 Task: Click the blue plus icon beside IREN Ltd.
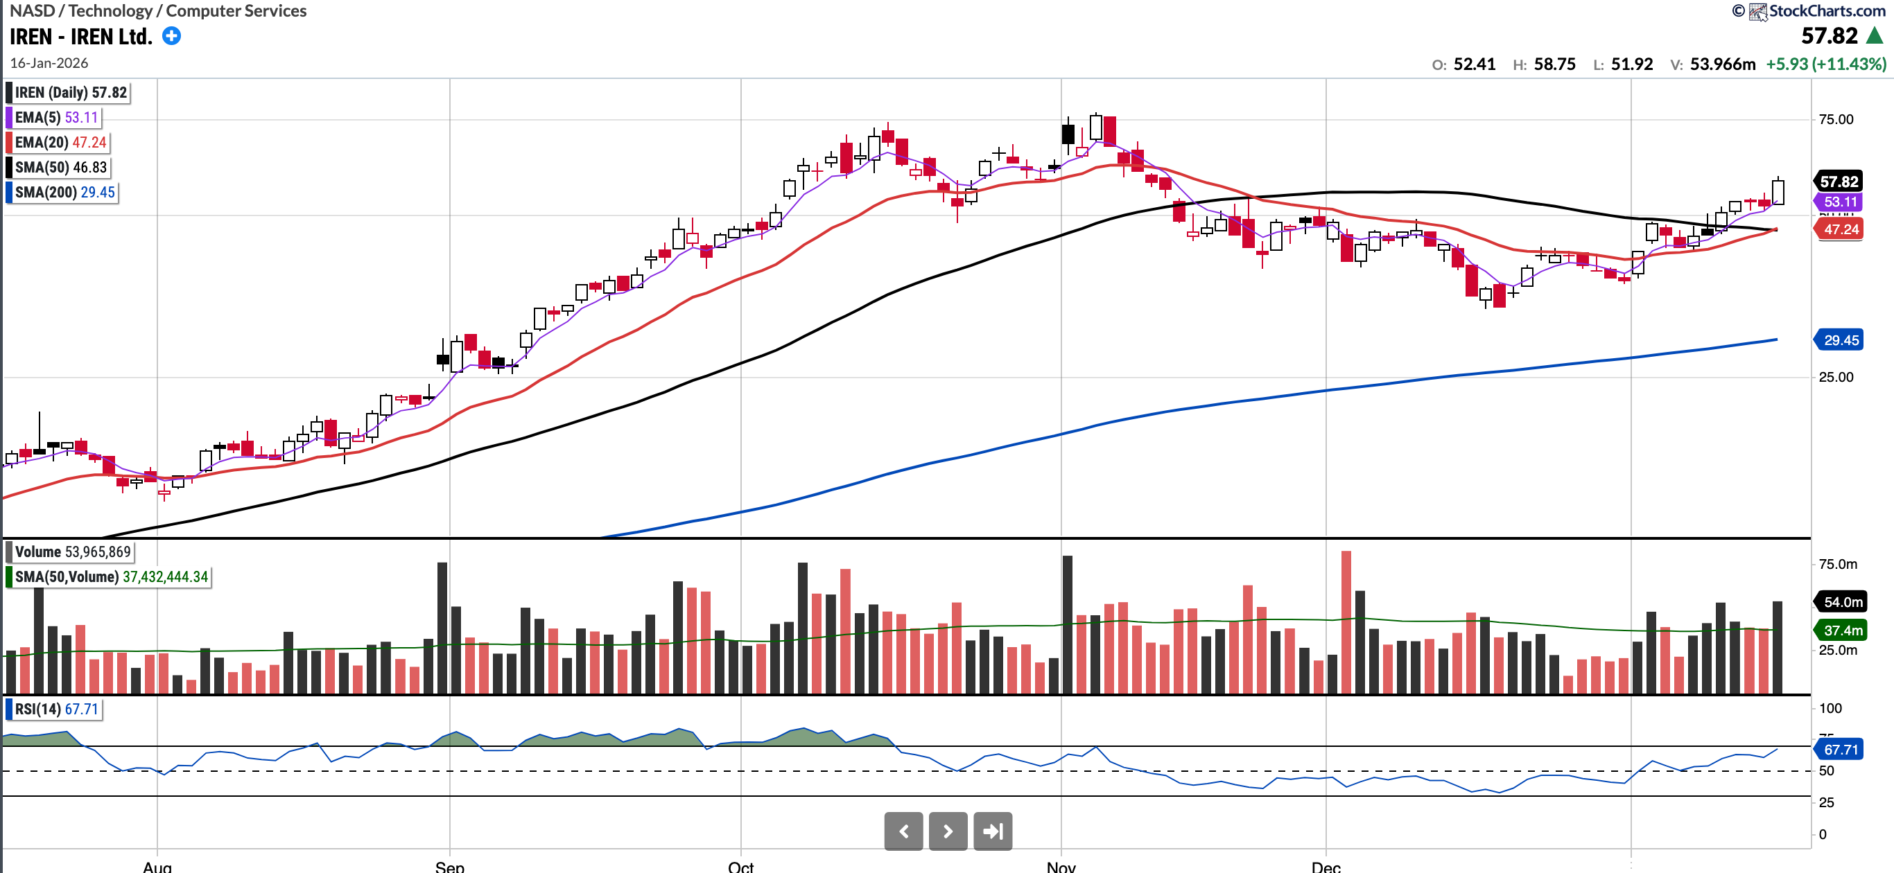171,36
